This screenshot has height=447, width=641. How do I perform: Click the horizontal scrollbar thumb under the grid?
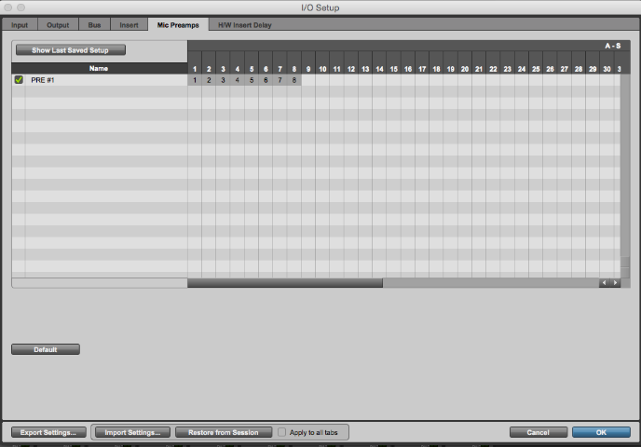click(284, 282)
